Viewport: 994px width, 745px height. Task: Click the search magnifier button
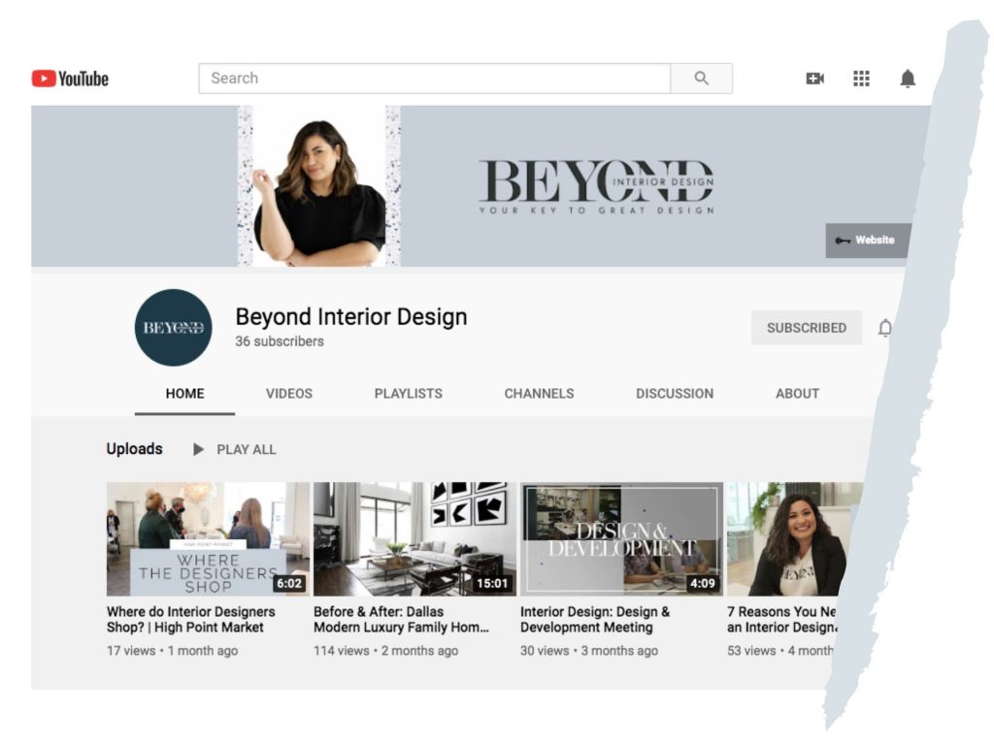(701, 79)
